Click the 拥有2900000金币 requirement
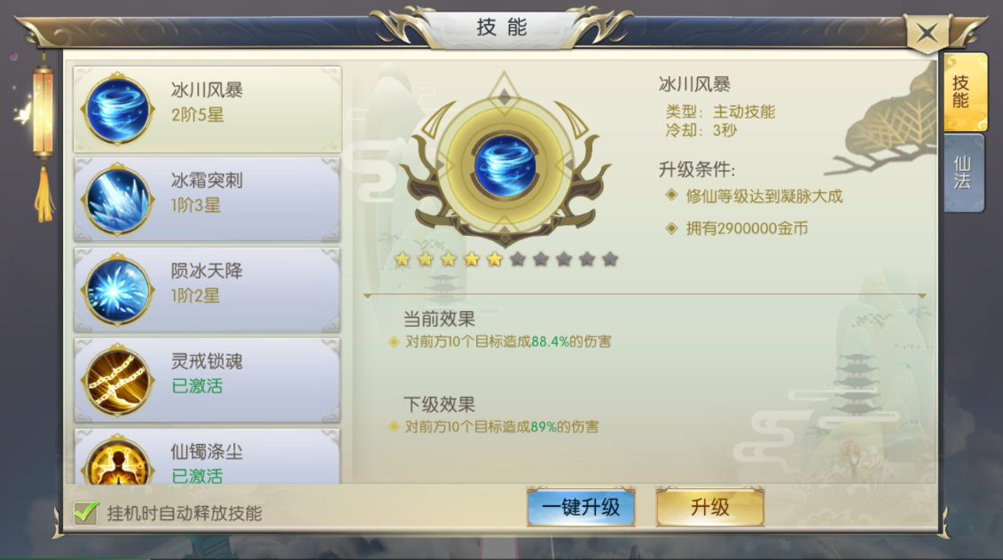Image resolution: width=1003 pixels, height=560 pixels. 747,229
